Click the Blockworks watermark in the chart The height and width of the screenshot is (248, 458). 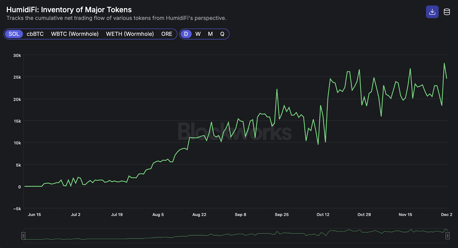pos(235,132)
